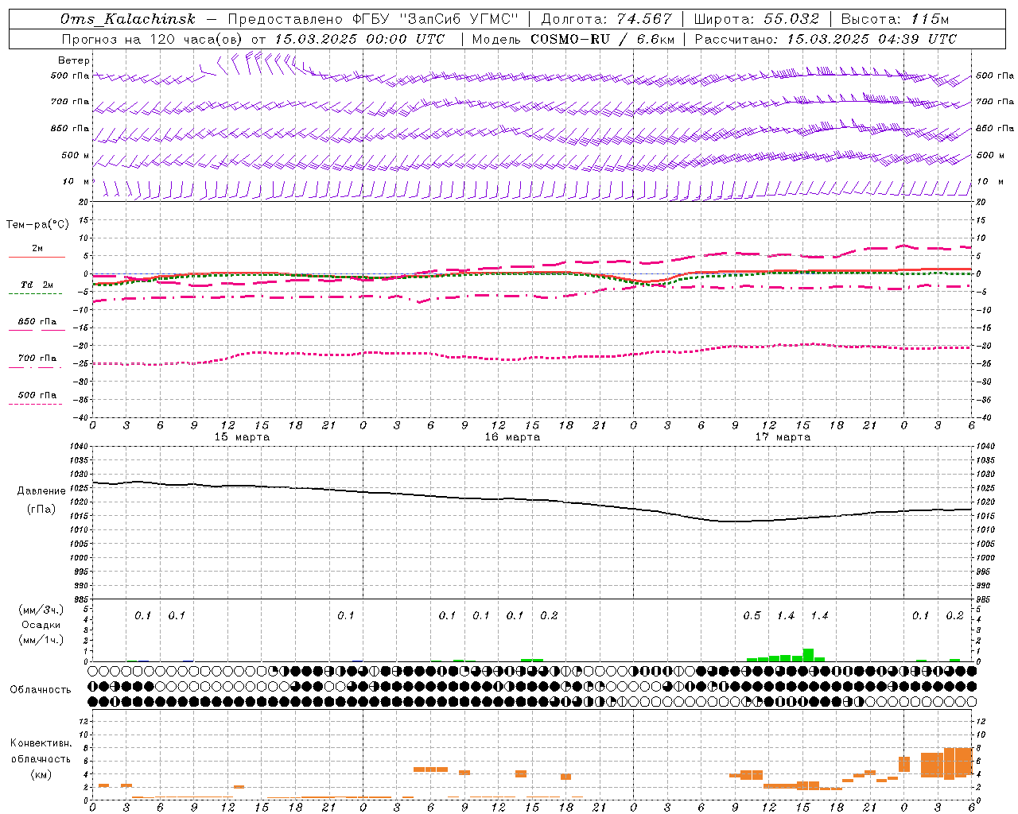Select the text Предоставлено ФГБУ "ЗапСиб УГМС"

point(373,19)
